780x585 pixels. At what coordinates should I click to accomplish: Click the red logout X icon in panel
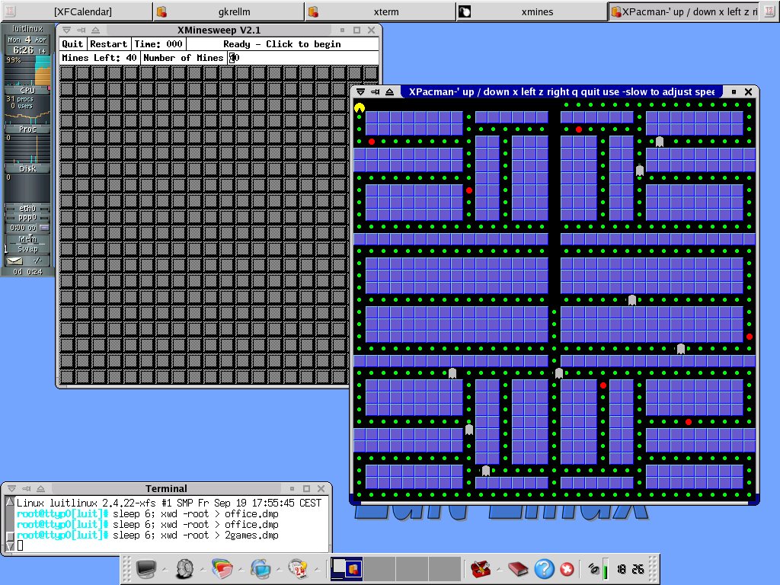567,568
